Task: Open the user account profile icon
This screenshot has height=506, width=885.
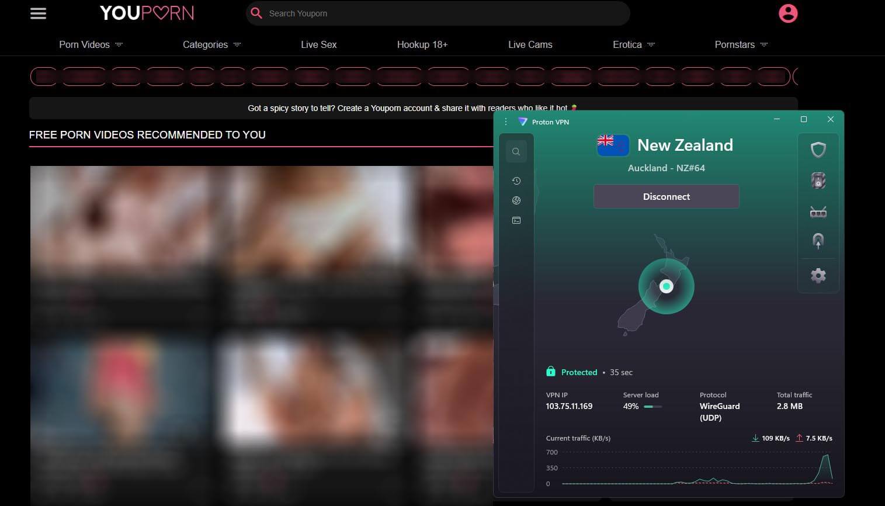Action: click(788, 13)
